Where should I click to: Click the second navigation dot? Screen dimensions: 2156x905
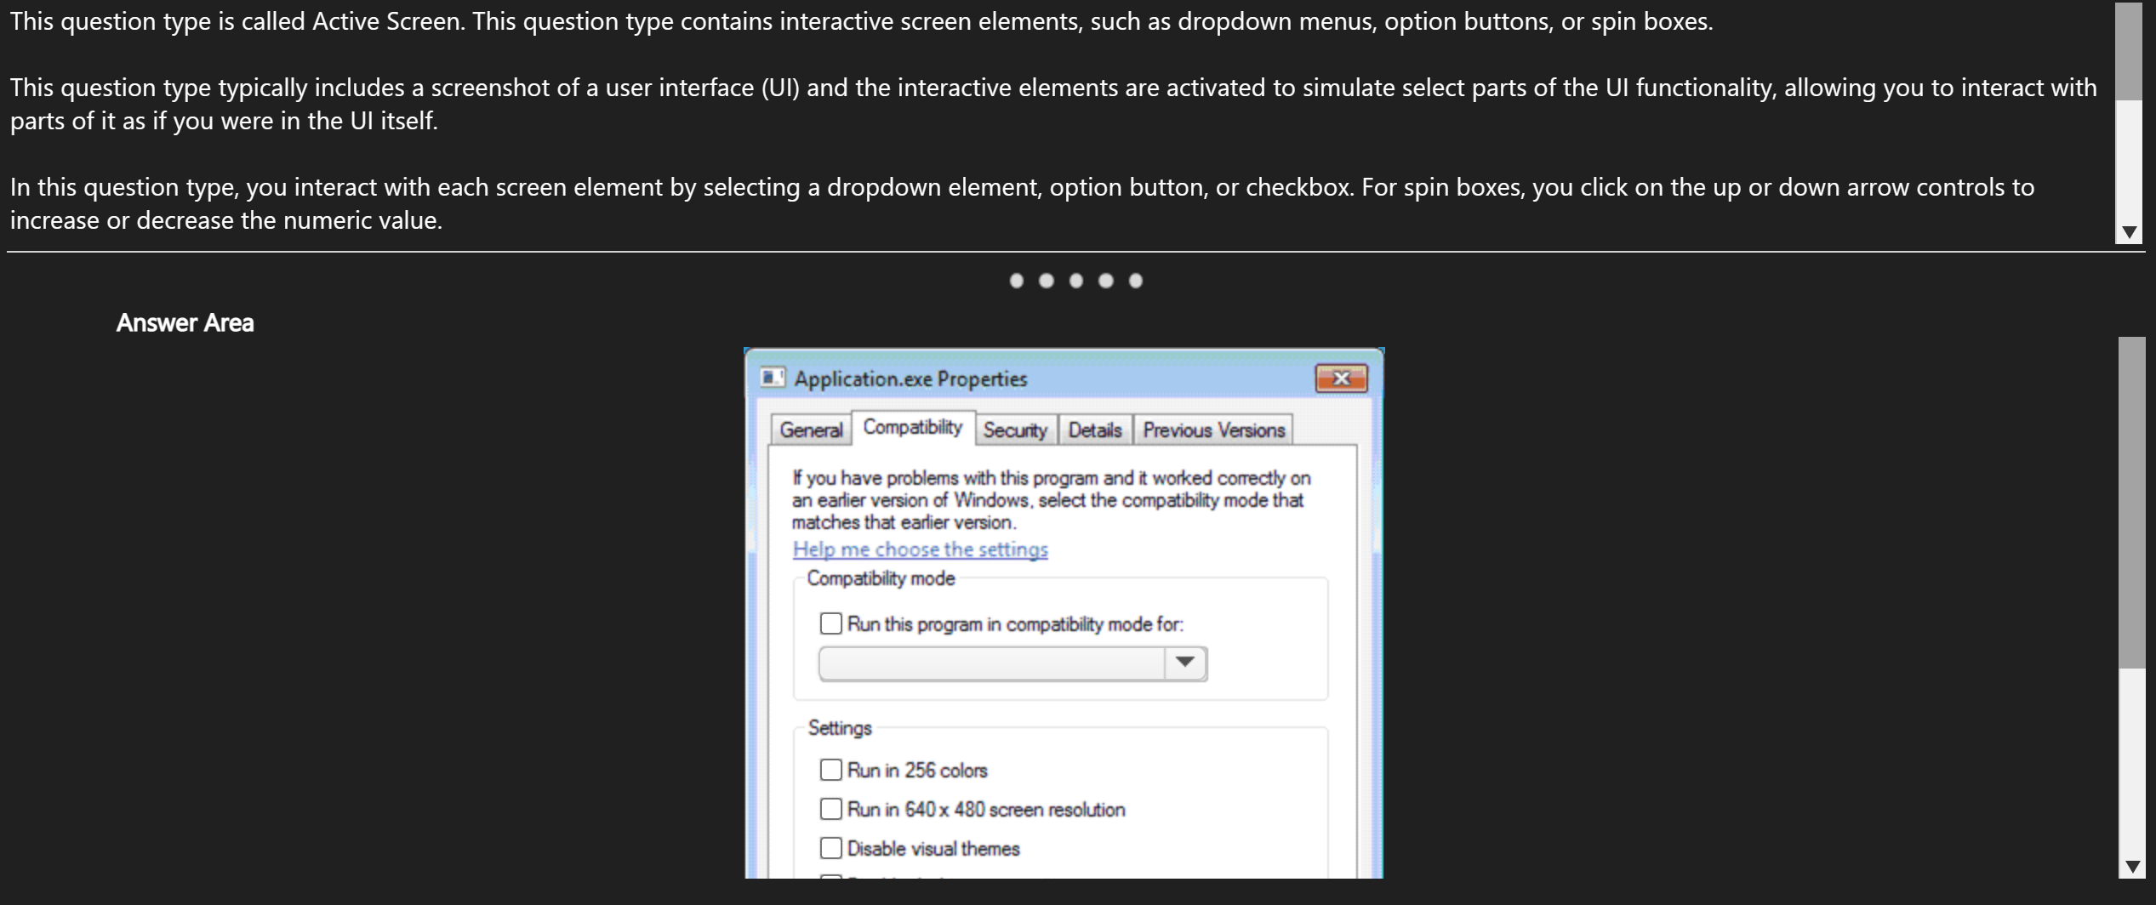[1047, 280]
